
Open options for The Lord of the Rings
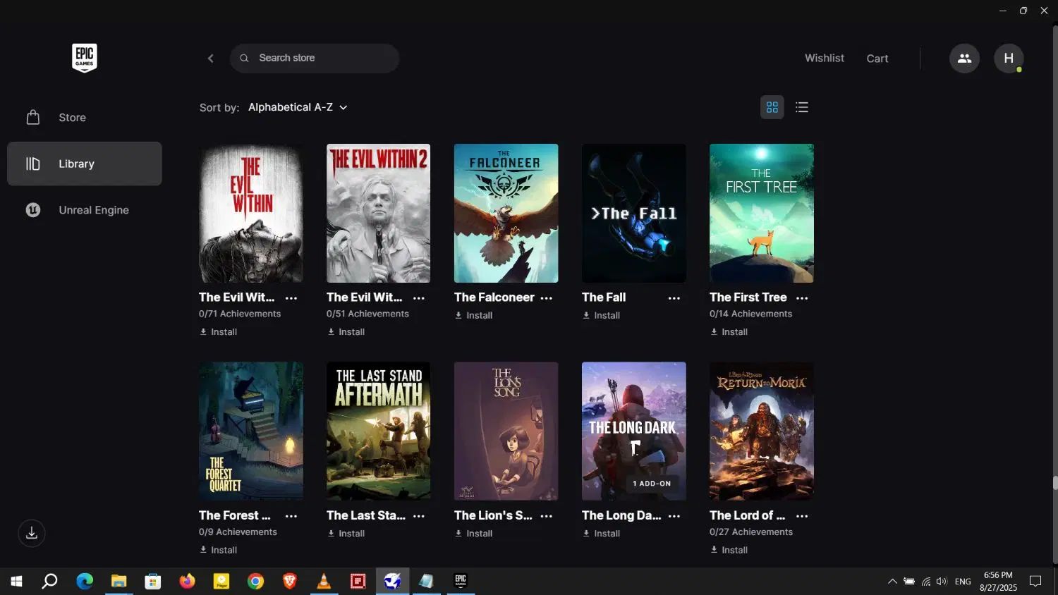click(x=802, y=516)
